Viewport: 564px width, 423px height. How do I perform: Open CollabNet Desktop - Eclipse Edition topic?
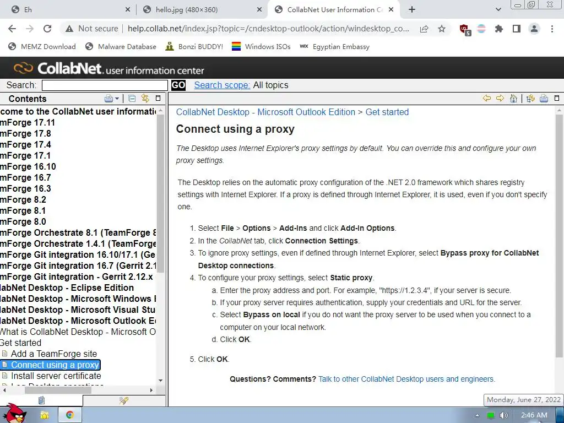click(x=67, y=288)
